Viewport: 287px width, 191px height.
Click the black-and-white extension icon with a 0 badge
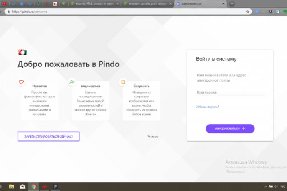coord(271,12)
